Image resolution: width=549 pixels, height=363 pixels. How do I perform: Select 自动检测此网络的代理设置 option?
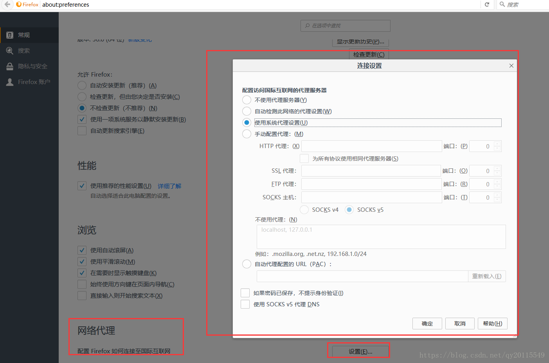[247, 111]
